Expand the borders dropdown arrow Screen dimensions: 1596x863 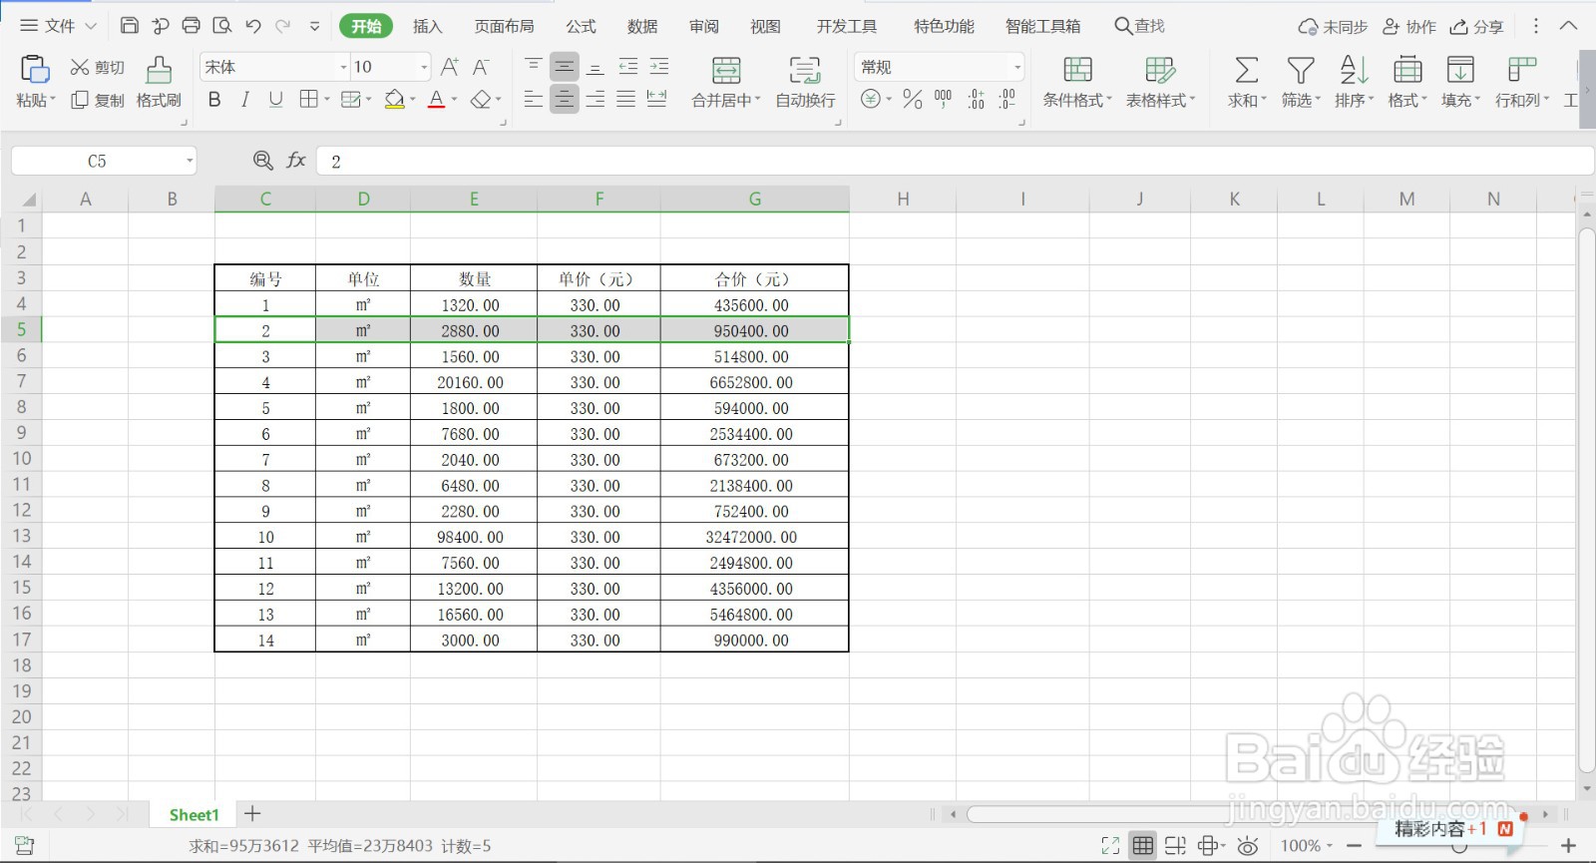326,99
